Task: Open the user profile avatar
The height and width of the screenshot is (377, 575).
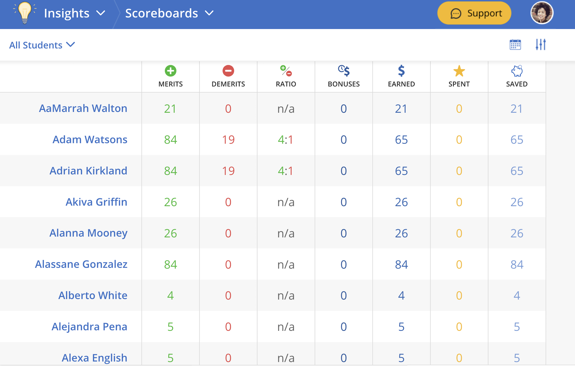Action: 542,13
